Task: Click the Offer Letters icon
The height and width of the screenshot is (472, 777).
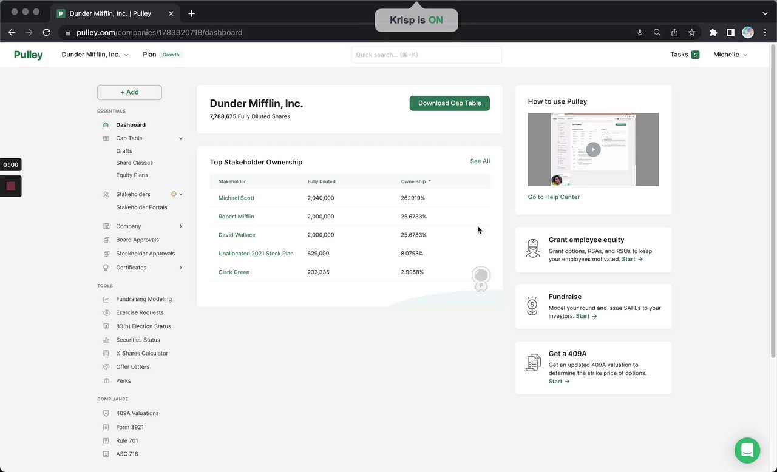Action: coord(106,367)
